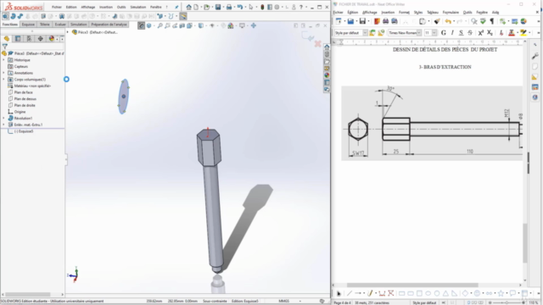Open SolidWorks Options gear icon
Screen dimensions: 543x305
(277, 7)
